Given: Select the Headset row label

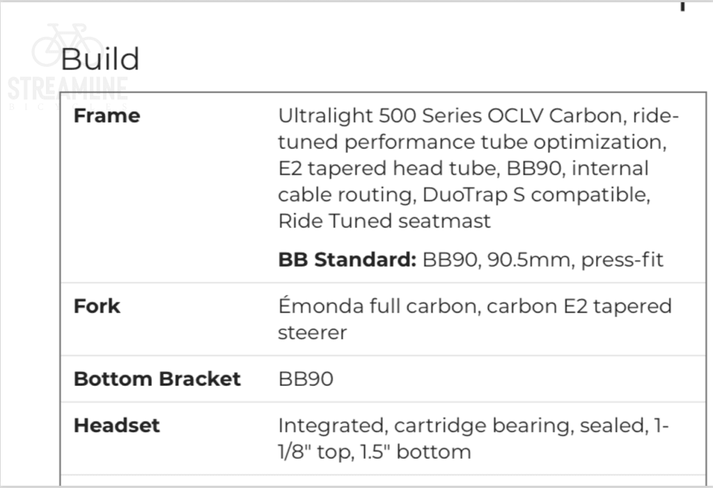Looking at the screenshot, I should pyautogui.click(x=117, y=425).
